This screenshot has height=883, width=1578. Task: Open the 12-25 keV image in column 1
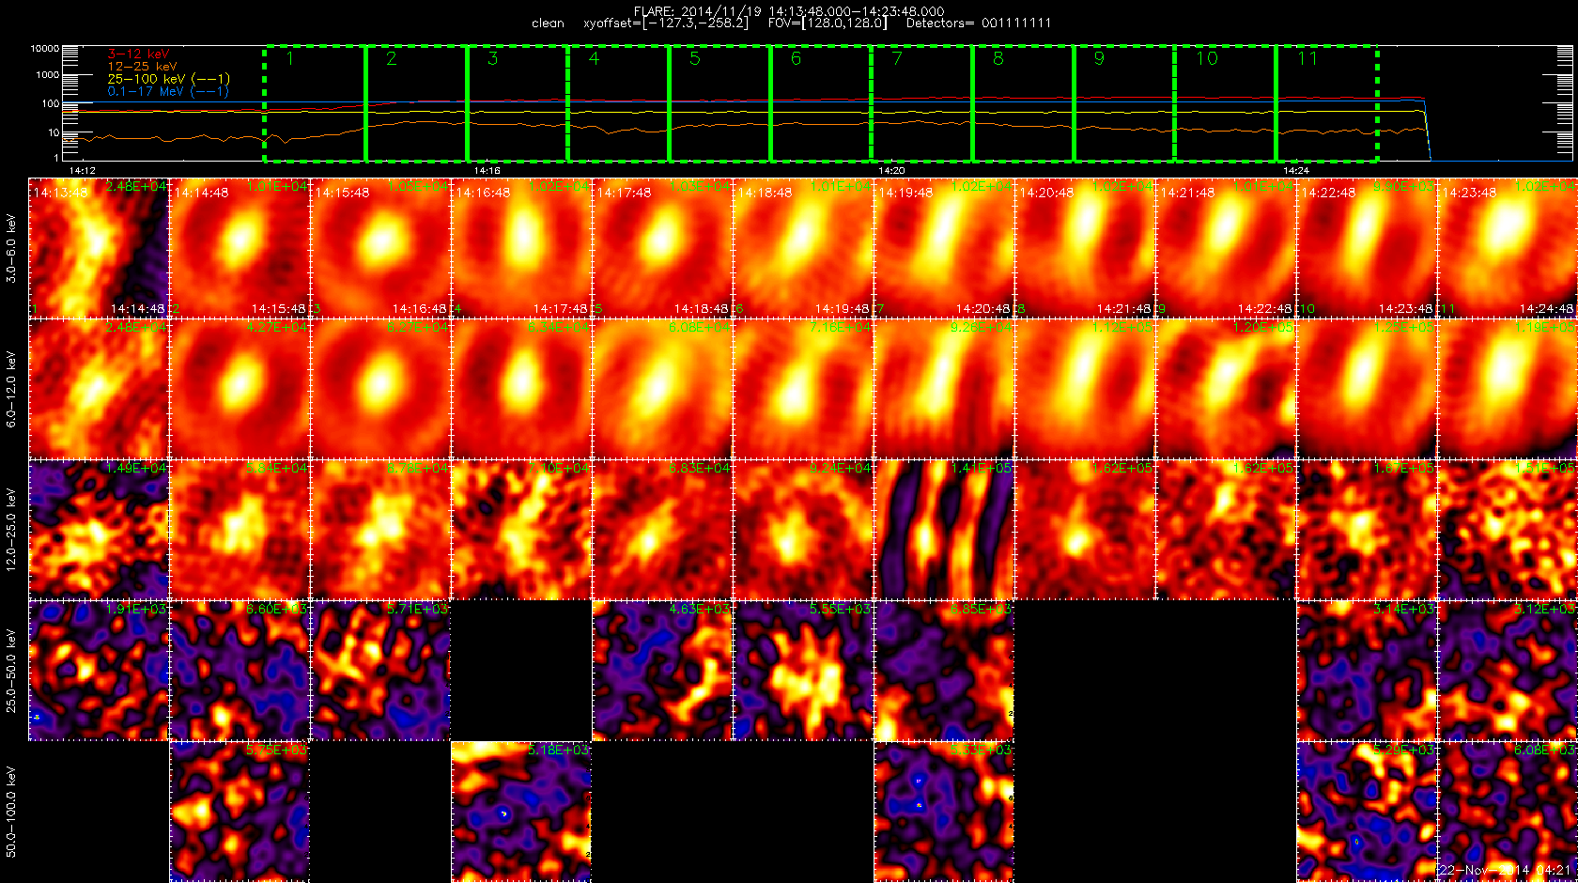coord(99,530)
